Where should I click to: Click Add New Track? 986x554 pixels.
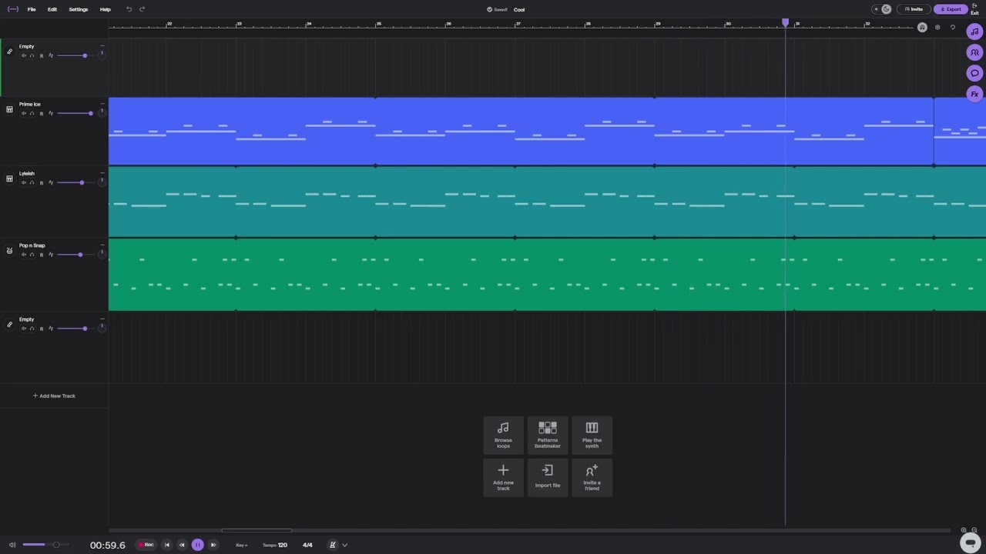[54, 395]
